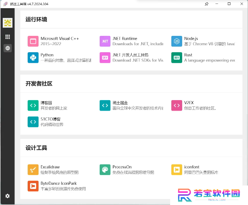Select the globe web navigation icon

coord(8,48)
